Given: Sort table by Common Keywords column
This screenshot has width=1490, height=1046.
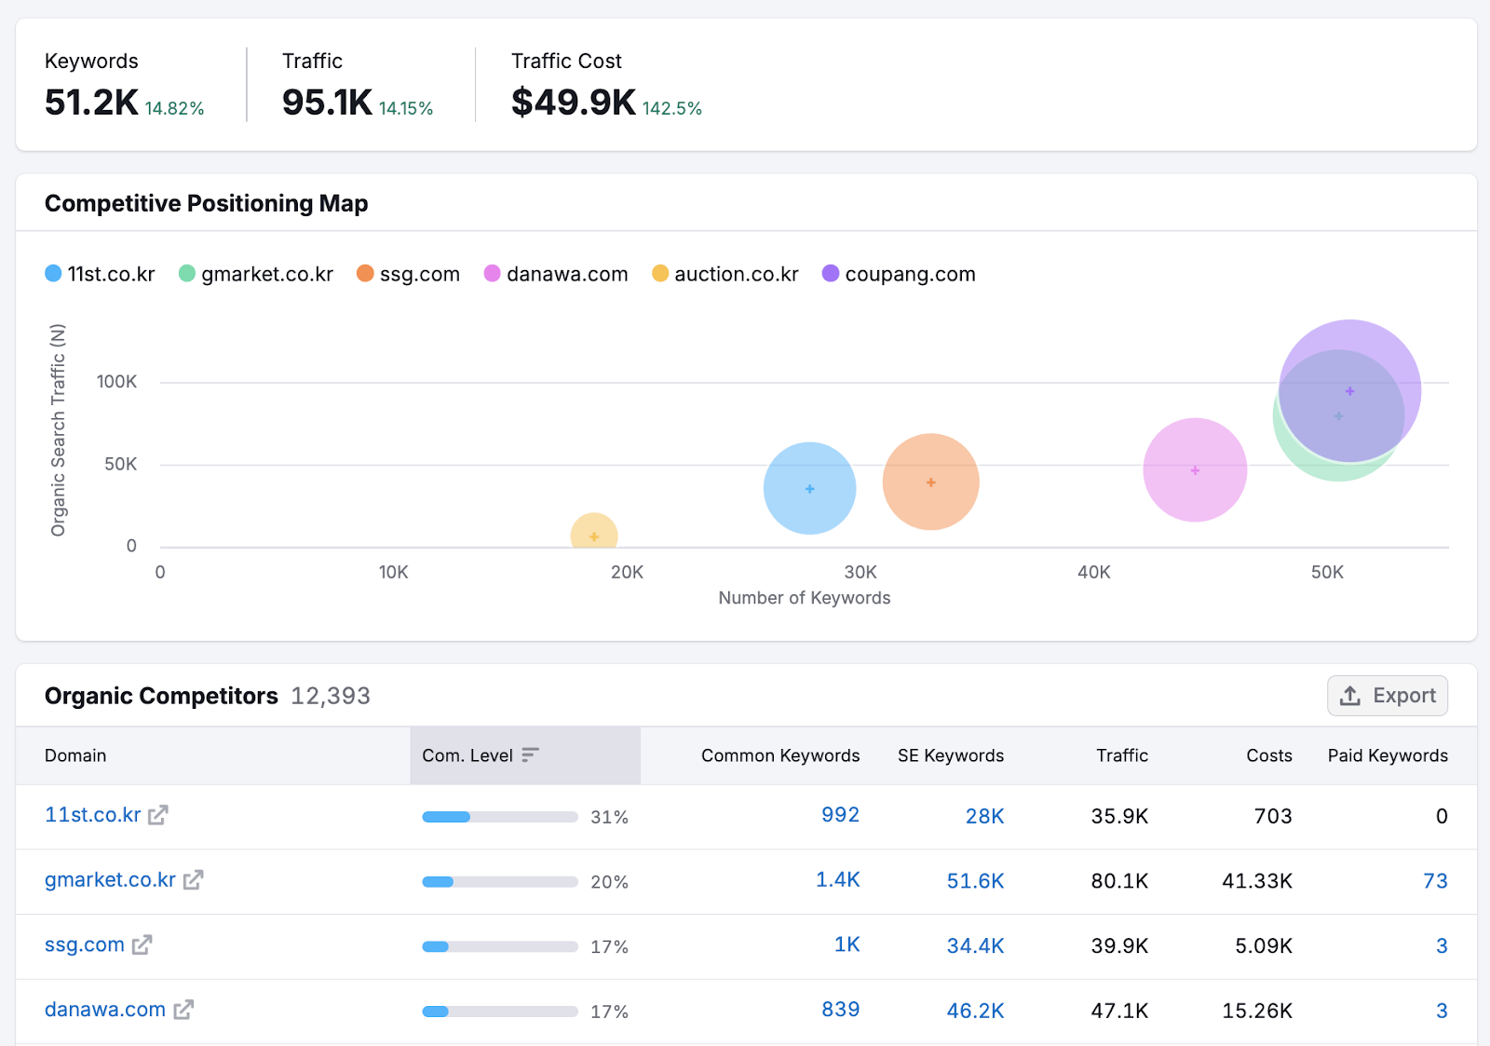Looking at the screenshot, I should 779,755.
